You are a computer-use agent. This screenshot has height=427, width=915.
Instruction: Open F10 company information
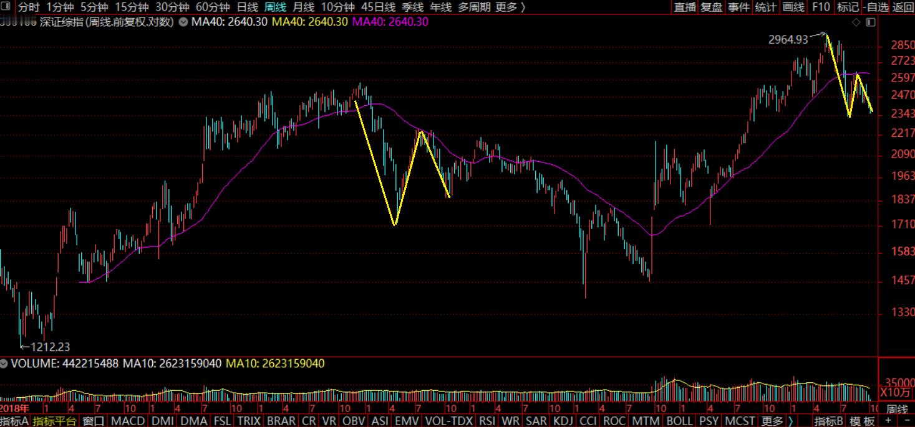point(821,7)
